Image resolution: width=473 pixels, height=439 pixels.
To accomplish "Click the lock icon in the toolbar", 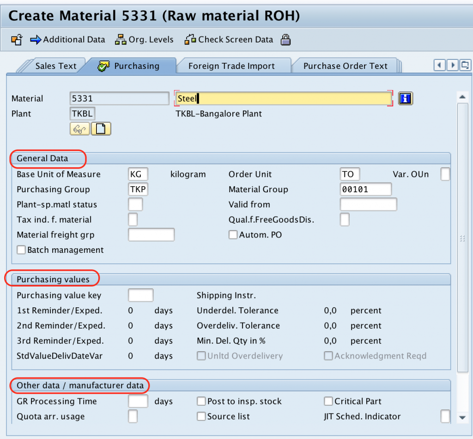I will coord(285,40).
